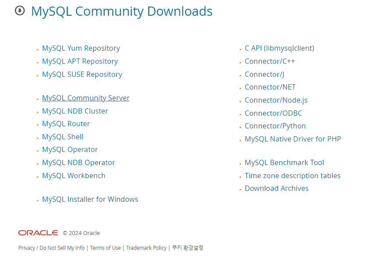This screenshot has width=391, height=269.
Task: Open Connector/Node.js link
Action: pyautogui.click(x=276, y=100)
